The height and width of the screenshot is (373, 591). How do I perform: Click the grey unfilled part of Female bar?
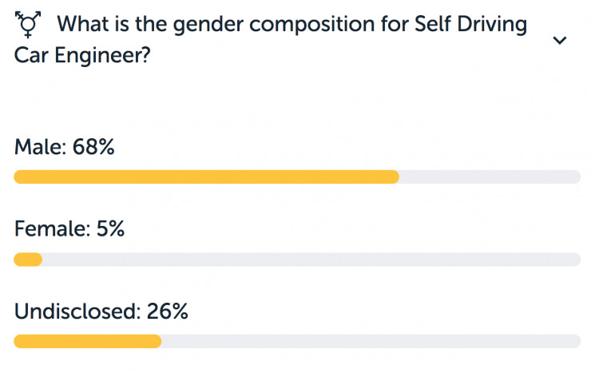311,260
